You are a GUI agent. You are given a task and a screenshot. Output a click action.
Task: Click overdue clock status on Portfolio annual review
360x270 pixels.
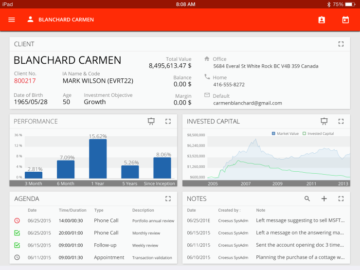(17, 220)
